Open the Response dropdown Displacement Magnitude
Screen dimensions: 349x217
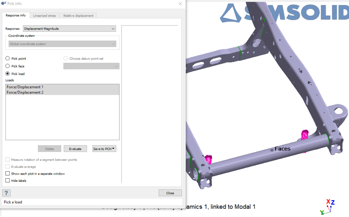pyautogui.click(x=69, y=29)
